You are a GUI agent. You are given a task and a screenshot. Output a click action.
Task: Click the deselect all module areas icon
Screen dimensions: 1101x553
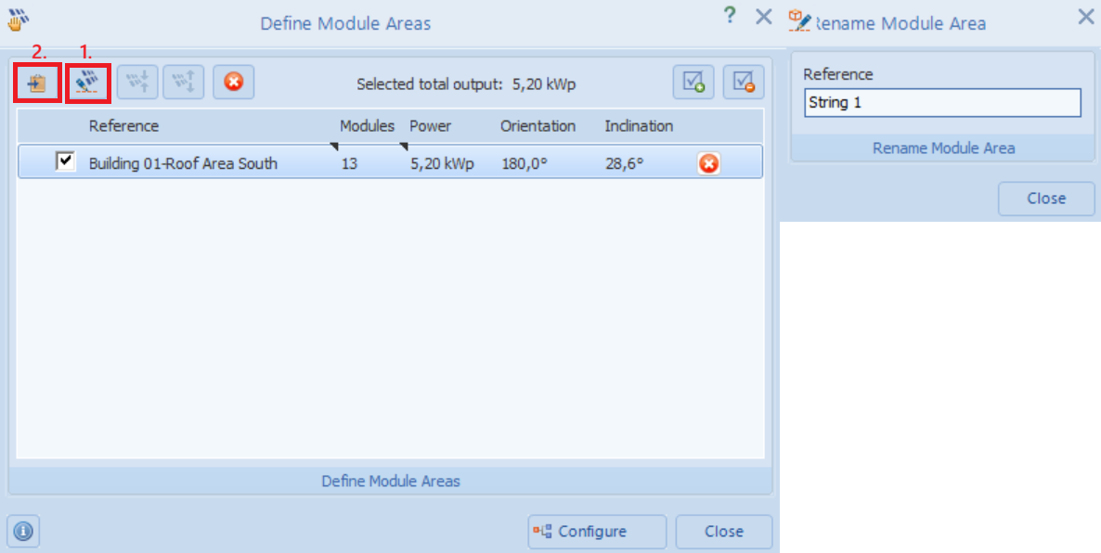[743, 83]
